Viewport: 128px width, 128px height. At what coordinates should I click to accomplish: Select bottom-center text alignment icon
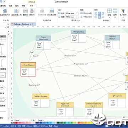click(100, 17)
